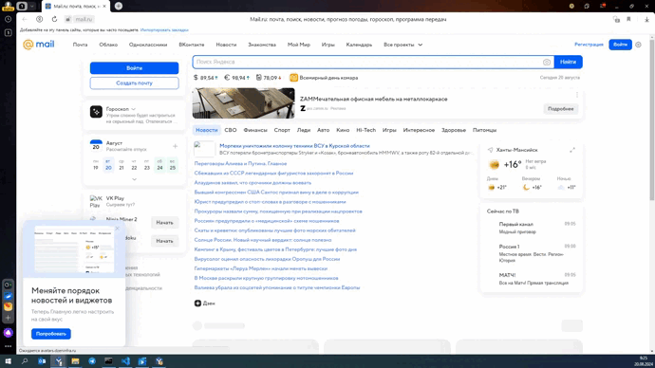
Task: Expand the calendar with down chevron
Action: pyautogui.click(x=134, y=179)
